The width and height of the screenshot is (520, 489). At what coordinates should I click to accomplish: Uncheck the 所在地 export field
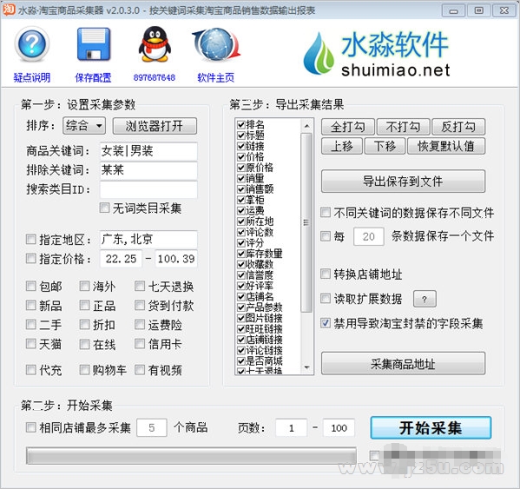click(241, 221)
